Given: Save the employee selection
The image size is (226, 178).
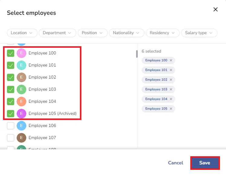Looking at the screenshot, I should coord(205,163).
